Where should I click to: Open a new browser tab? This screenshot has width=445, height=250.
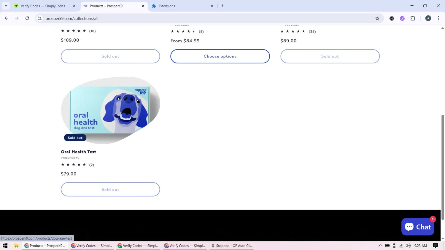pos(223,6)
